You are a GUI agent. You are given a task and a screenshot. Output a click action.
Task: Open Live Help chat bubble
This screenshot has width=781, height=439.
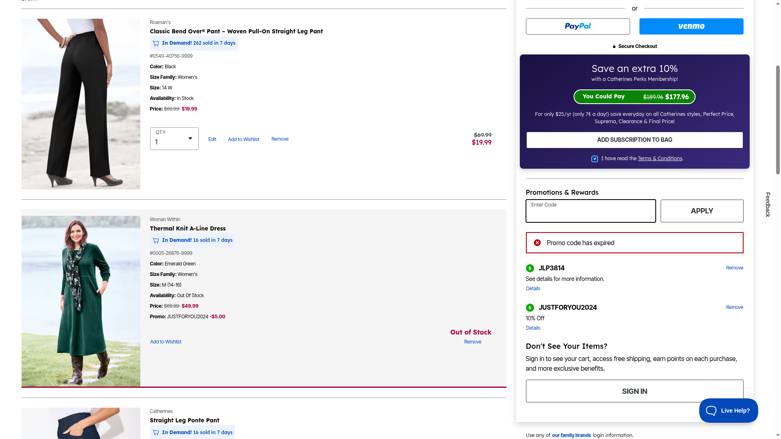(x=728, y=411)
